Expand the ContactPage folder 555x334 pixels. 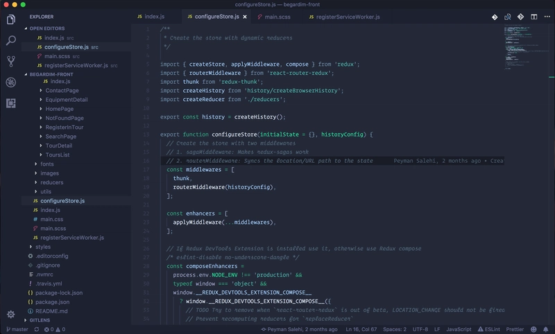pos(62,91)
